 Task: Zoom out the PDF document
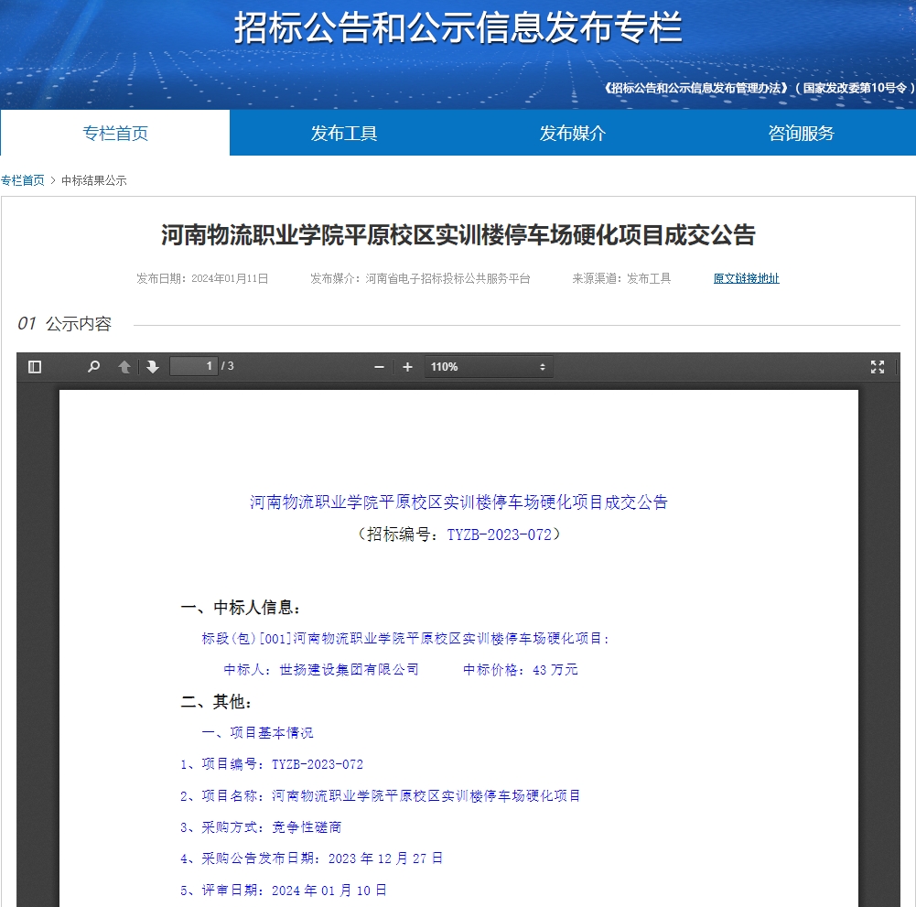tap(378, 366)
